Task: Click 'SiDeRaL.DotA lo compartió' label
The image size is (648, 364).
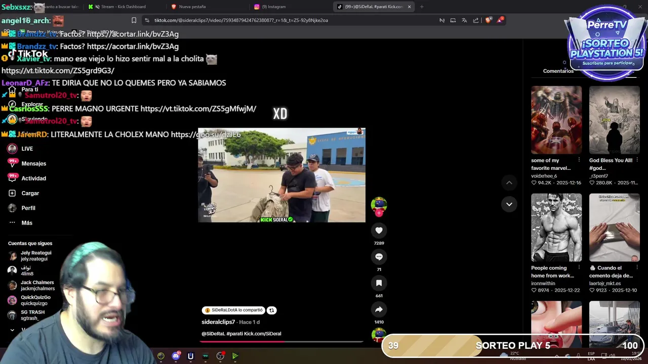Action: coord(233,310)
